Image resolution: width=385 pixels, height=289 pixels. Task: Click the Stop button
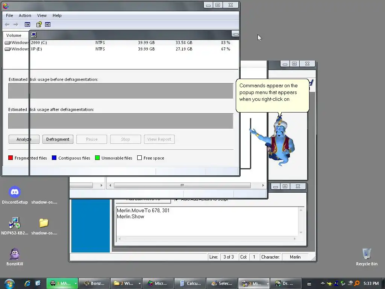126,139
